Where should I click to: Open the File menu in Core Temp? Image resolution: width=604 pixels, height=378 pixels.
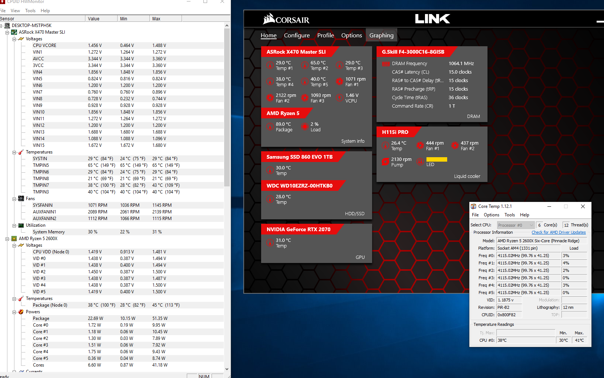(x=475, y=215)
